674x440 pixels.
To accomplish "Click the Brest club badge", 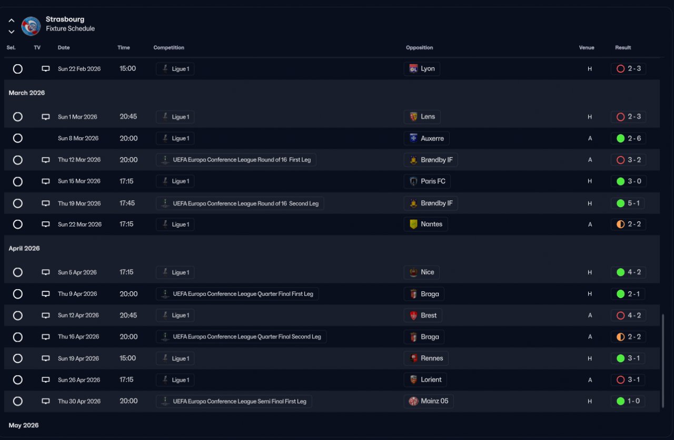I will (413, 315).
